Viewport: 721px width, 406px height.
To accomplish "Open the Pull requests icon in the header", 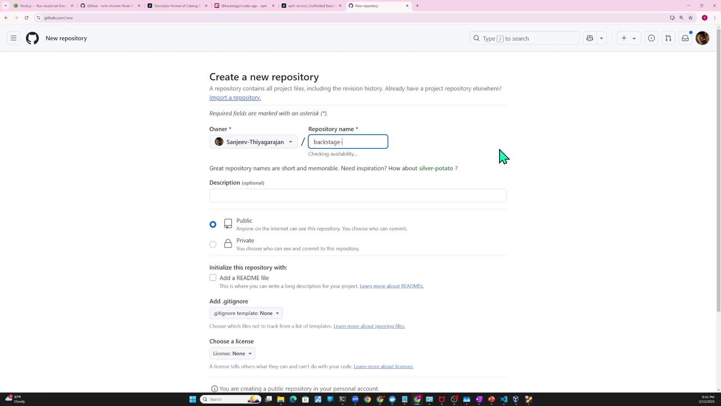I will click(668, 38).
